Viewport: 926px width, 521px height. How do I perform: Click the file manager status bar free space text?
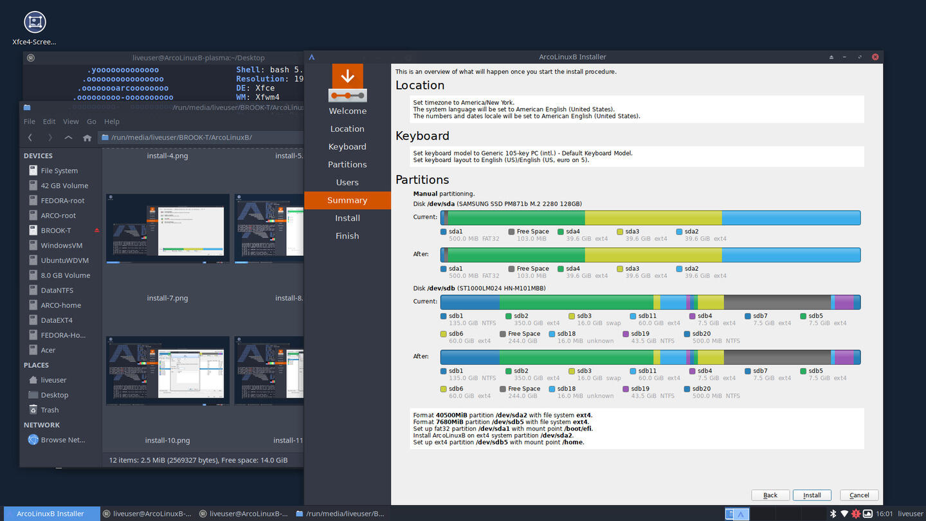pos(198,460)
